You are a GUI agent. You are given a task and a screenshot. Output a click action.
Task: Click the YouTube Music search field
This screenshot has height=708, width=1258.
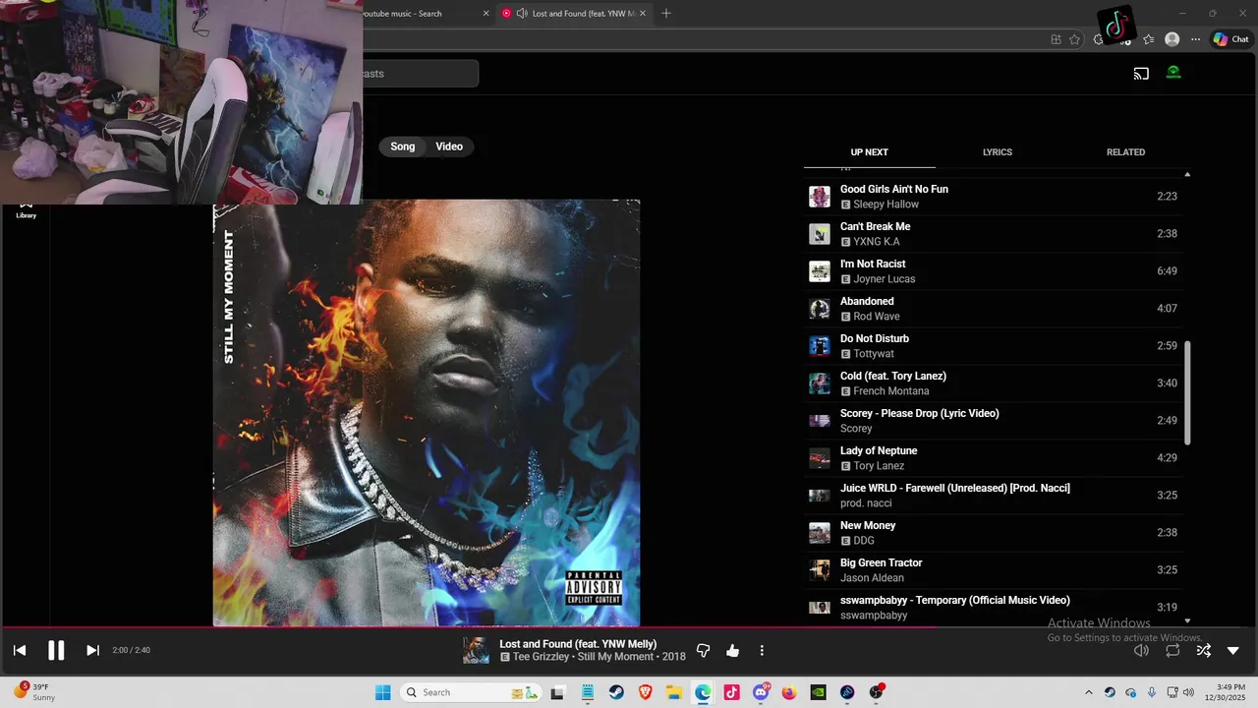point(420,74)
